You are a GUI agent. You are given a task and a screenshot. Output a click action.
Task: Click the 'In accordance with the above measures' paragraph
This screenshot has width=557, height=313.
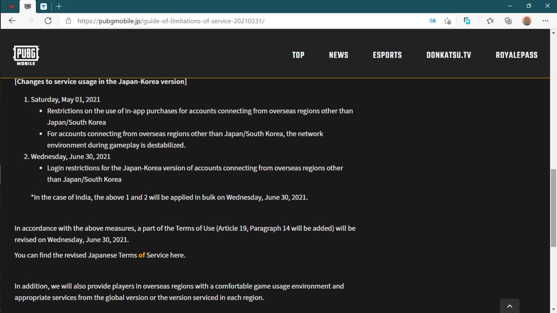(185, 234)
